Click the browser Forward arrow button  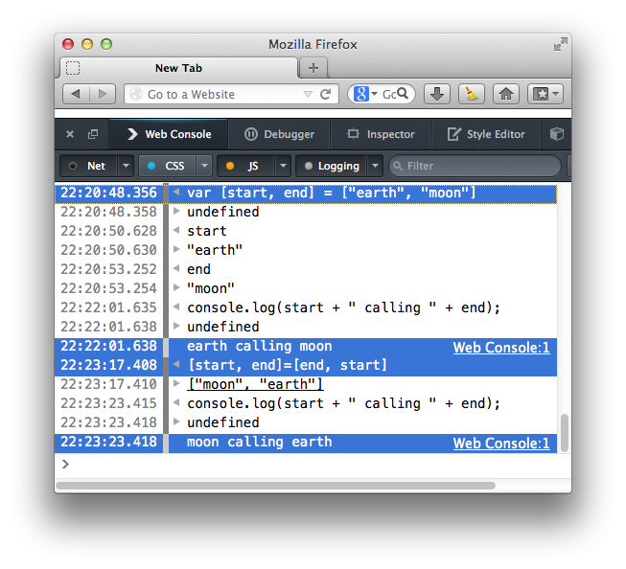[x=103, y=94]
